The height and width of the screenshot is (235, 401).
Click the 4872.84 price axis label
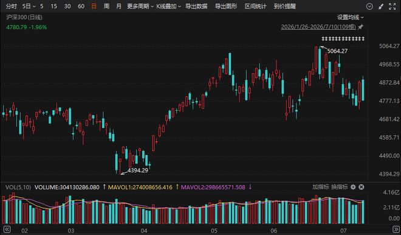pyautogui.click(x=389, y=83)
